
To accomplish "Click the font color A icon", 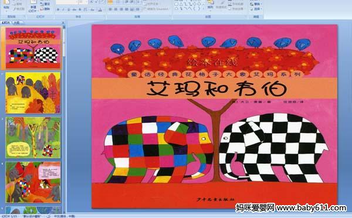I will point(100,9).
